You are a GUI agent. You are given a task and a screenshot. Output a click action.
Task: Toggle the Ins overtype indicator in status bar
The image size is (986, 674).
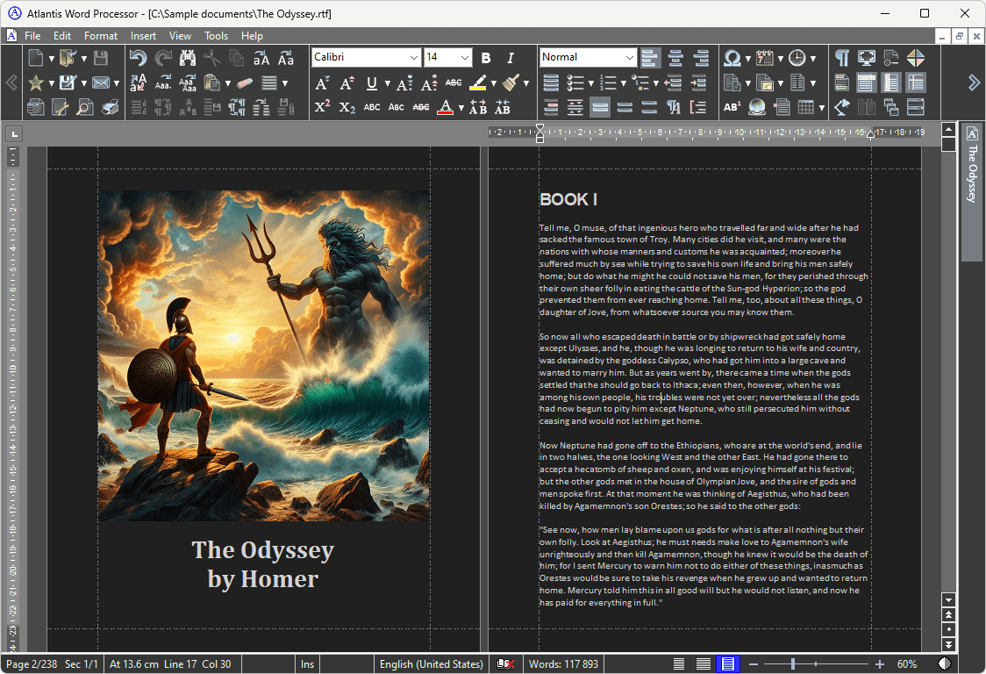click(307, 664)
